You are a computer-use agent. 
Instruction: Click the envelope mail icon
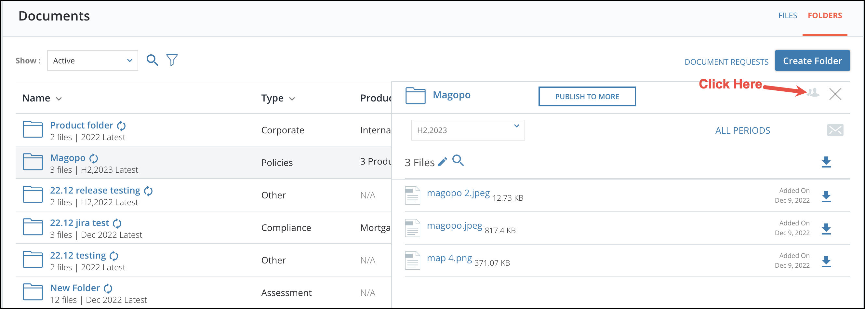(x=835, y=130)
